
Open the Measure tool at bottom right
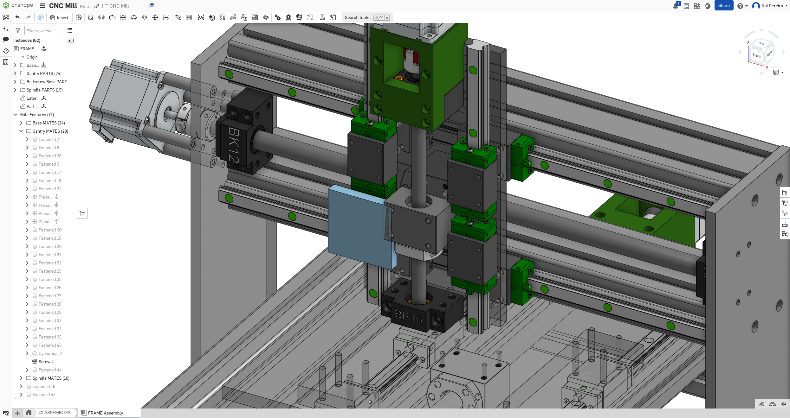[761, 404]
